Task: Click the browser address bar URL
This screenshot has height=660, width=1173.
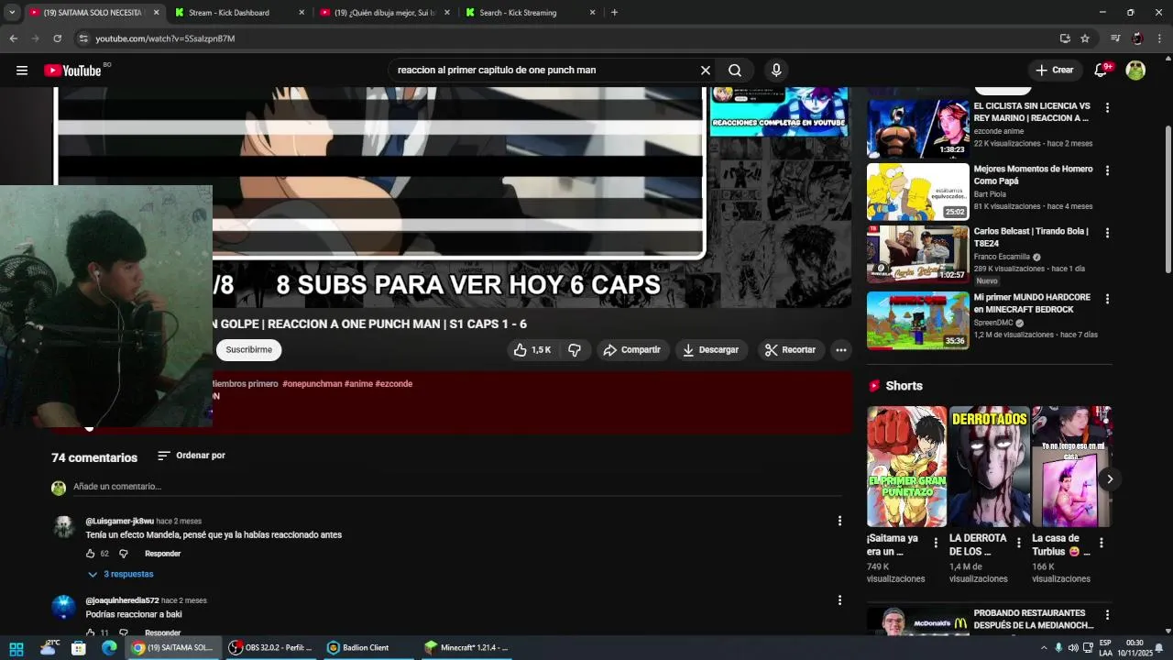Action: pyautogui.click(x=166, y=38)
